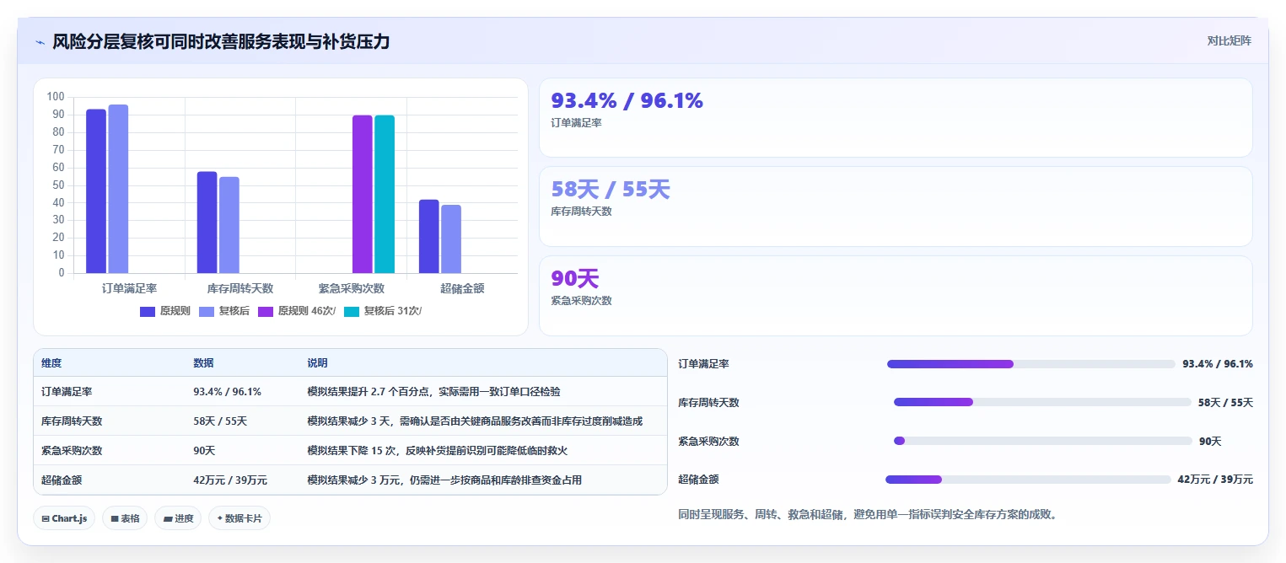The height and width of the screenshot is (563, 1286).
Task: Toggle the light blue 复核后 legend entry
Action: point(223,311)
